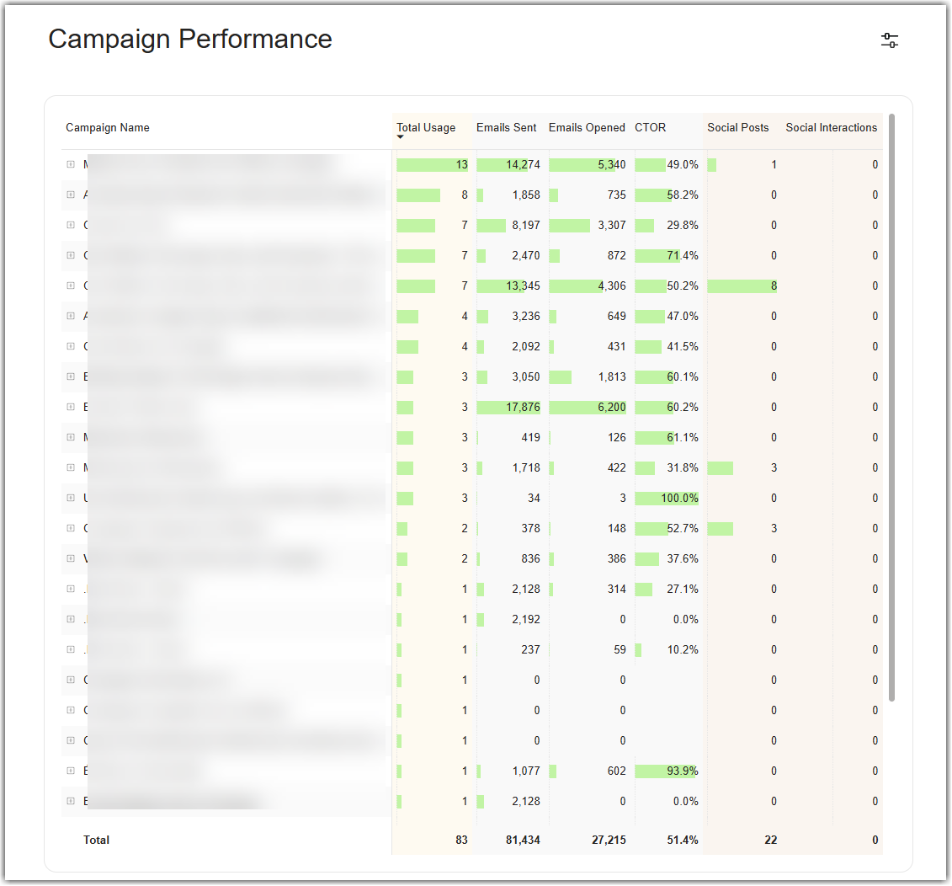Click the sort arrow under Total Usage

tap(400, 136)
